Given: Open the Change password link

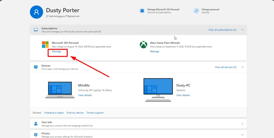Looking at the screenshot, I should click(210, 9).
